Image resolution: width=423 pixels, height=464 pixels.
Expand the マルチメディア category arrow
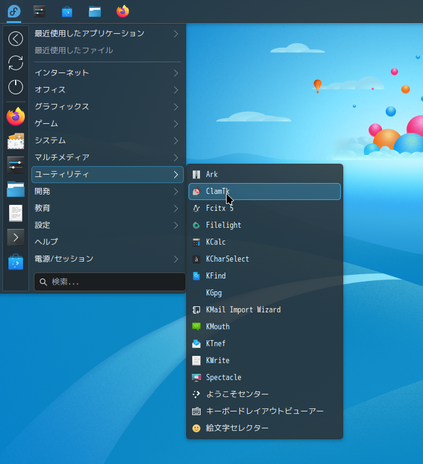click(x=176, y=158)
